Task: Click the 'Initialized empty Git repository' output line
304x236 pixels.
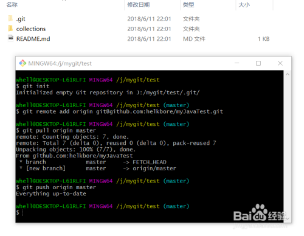Action: coord(108,92)
